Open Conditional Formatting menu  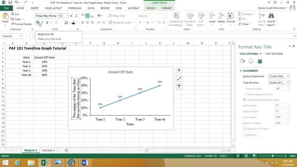point(176,19)
